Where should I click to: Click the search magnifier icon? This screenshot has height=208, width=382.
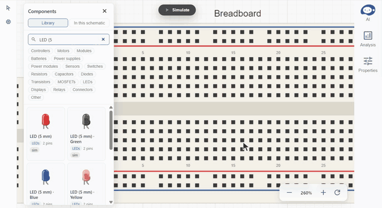click(x=33, y=39)
